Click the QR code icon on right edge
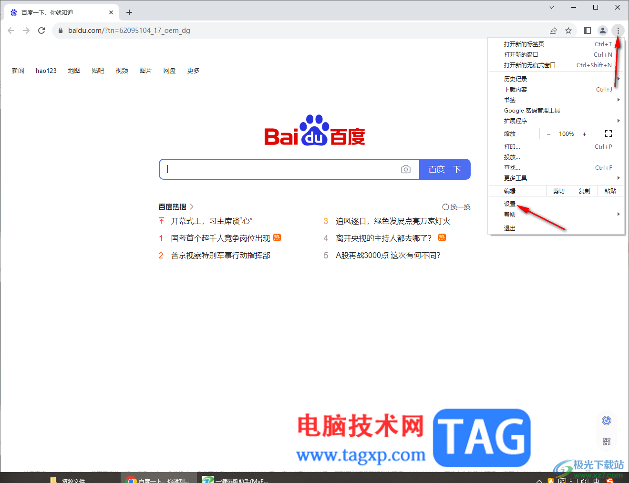Screen dimensions: 629x483 coord(606,442)
